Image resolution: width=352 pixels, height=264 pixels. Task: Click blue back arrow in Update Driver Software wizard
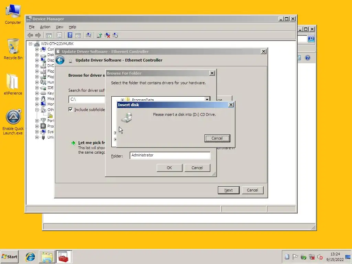(x=60, y=60)
